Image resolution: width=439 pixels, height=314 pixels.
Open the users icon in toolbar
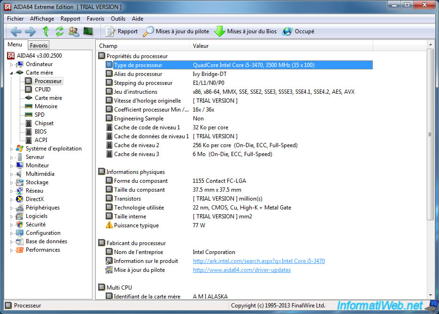coord(74,31)
